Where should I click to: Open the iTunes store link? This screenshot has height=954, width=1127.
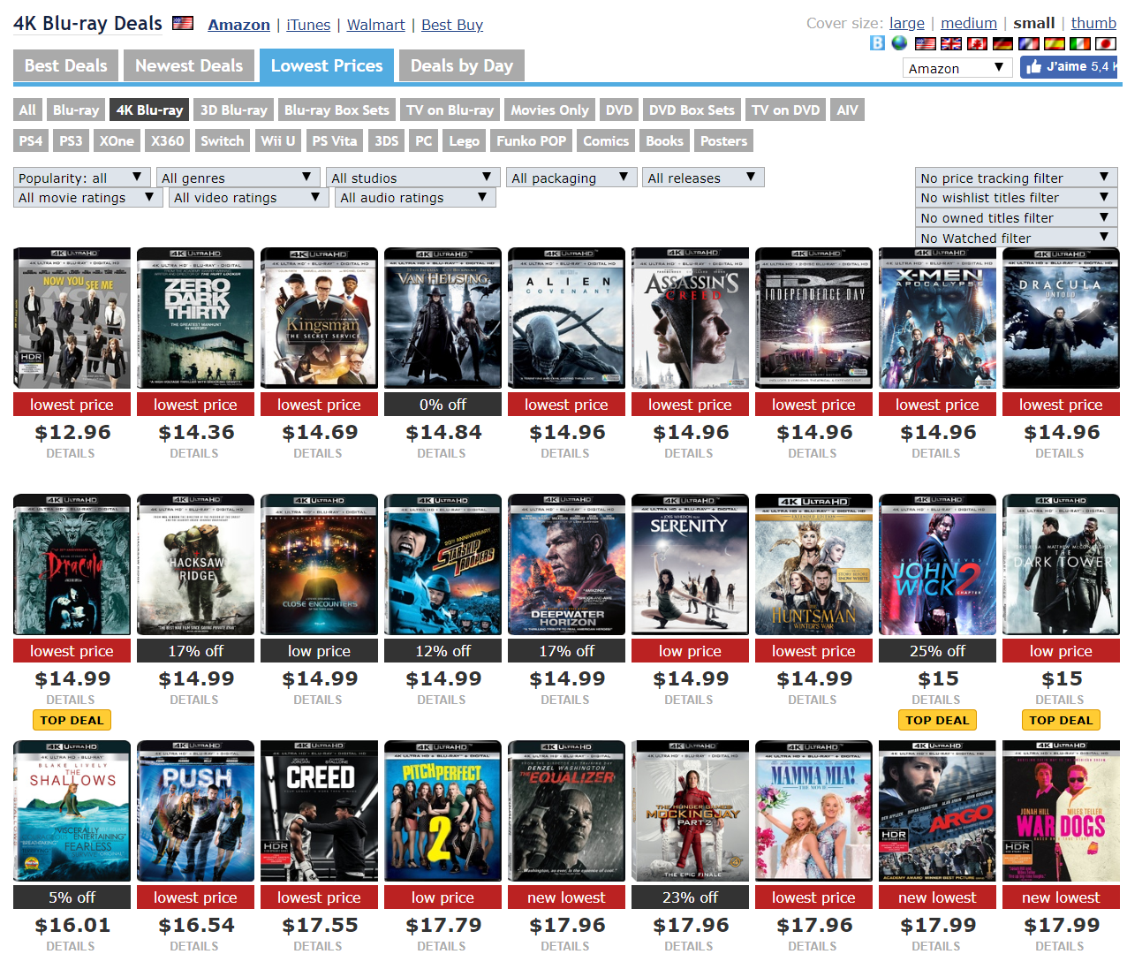(x=308, y=25)
